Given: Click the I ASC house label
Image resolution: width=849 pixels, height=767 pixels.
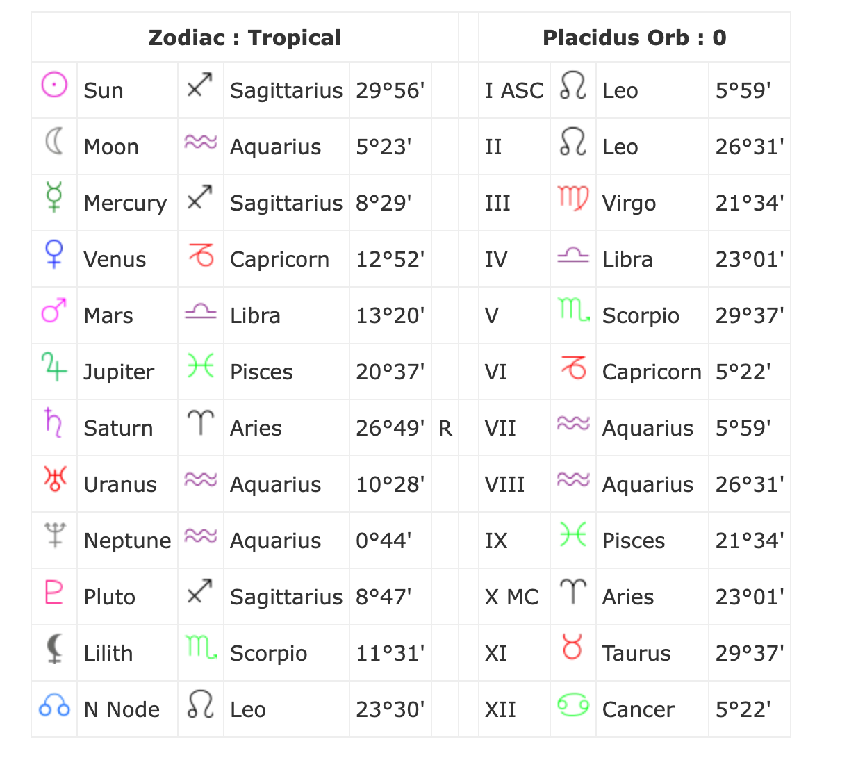Looking at the screenshot, I should (514, 90).
